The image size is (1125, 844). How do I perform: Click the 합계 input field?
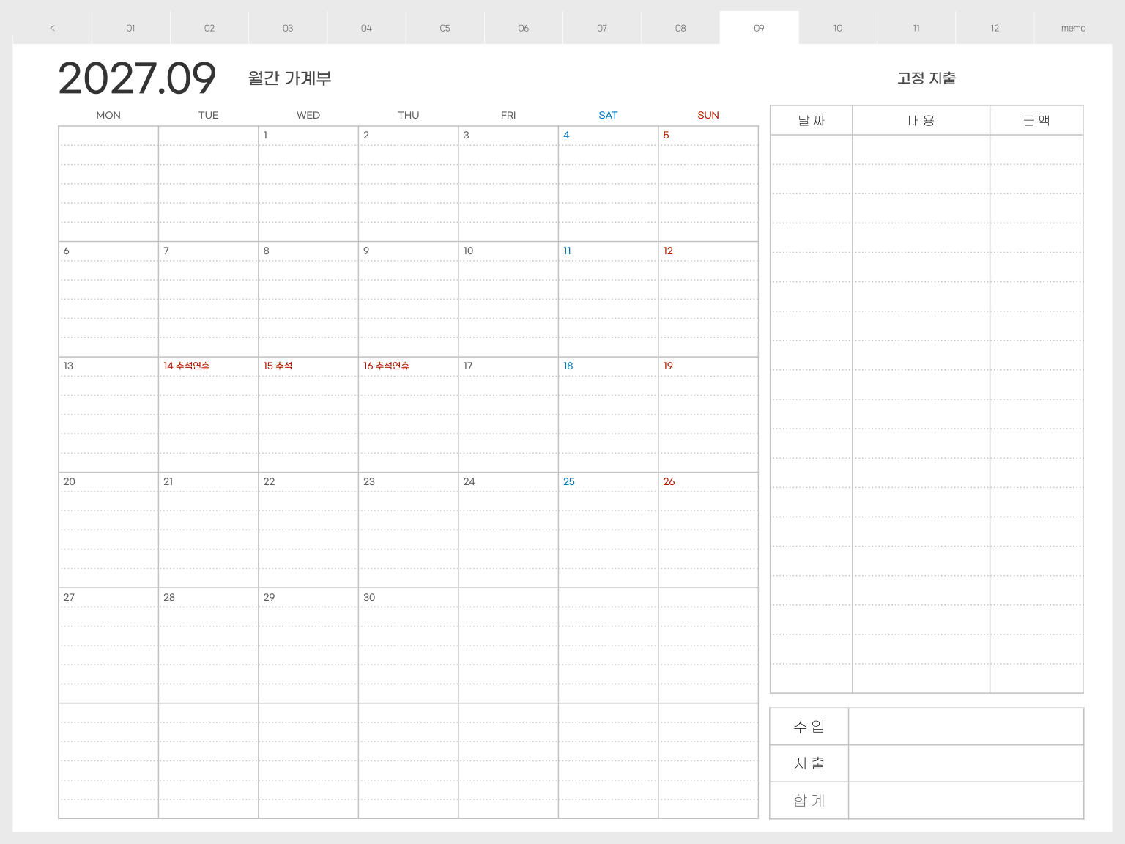click(x=966, y=800)
